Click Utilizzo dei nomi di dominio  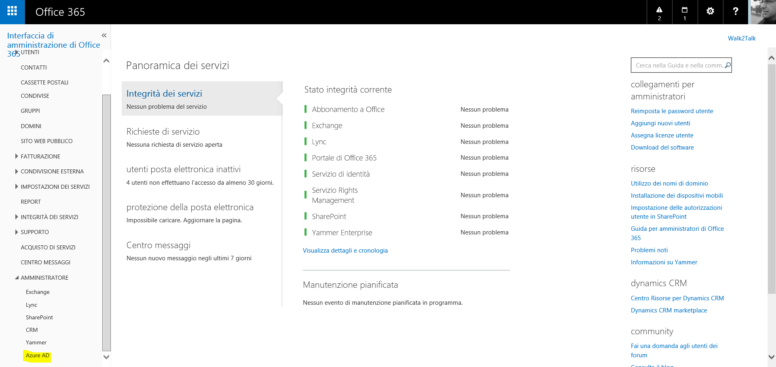coord(669,183)
